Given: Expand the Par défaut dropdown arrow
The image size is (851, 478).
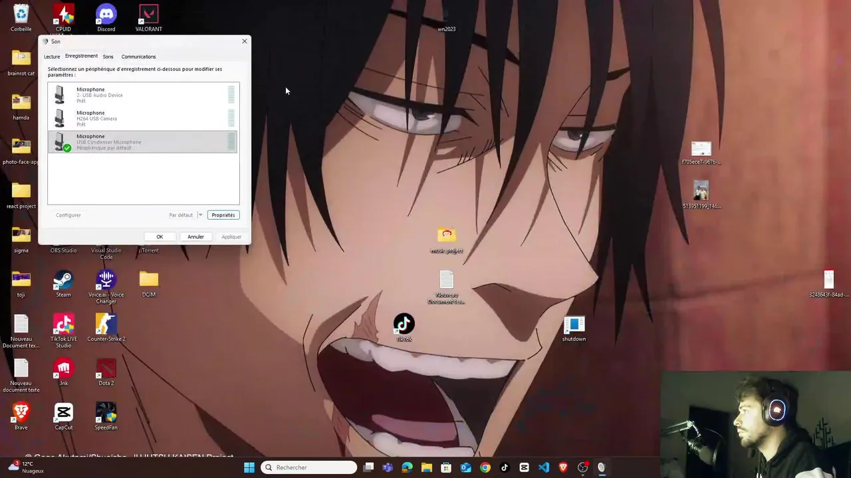Looking at the screenshot, I should (199, 215).
